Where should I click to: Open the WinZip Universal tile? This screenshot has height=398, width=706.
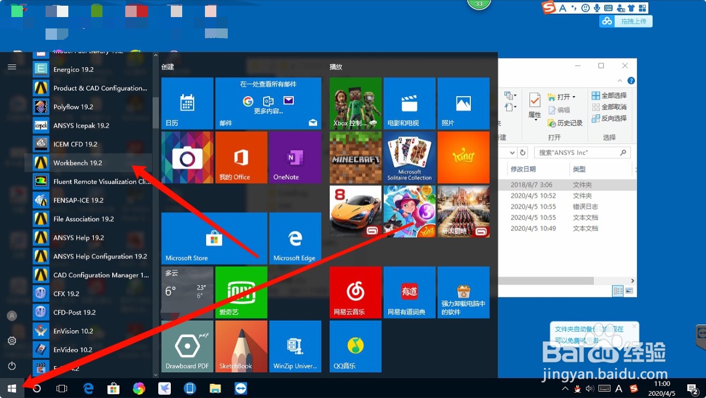(x=295, y=346)
